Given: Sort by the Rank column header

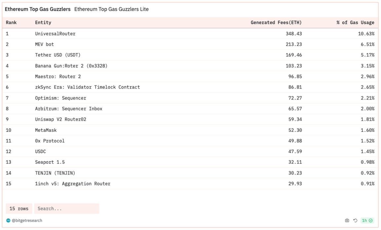Looking at the screenshot, I should tap(11, 22).
